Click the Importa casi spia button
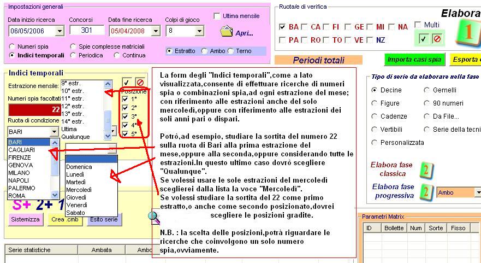This screenshot has width=481, height=263. coord(414,60)
